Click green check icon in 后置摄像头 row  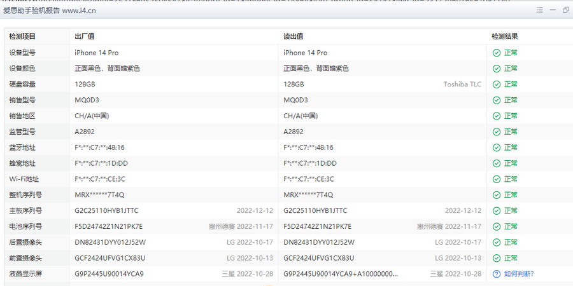point(496,242)
